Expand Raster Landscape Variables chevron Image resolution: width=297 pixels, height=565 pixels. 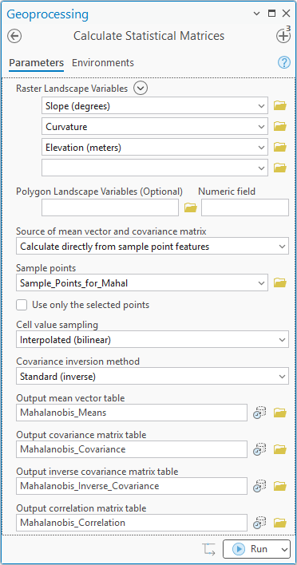[141, 89]
